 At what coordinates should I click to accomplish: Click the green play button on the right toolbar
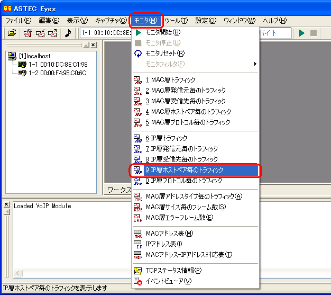[302, 33]
